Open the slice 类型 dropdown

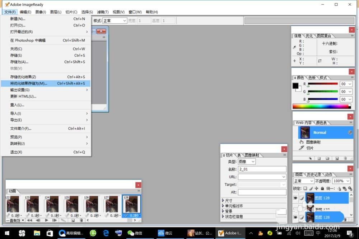[247, 162]
